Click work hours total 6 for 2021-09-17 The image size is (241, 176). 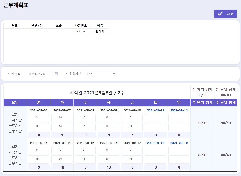(x=132, y=167)
